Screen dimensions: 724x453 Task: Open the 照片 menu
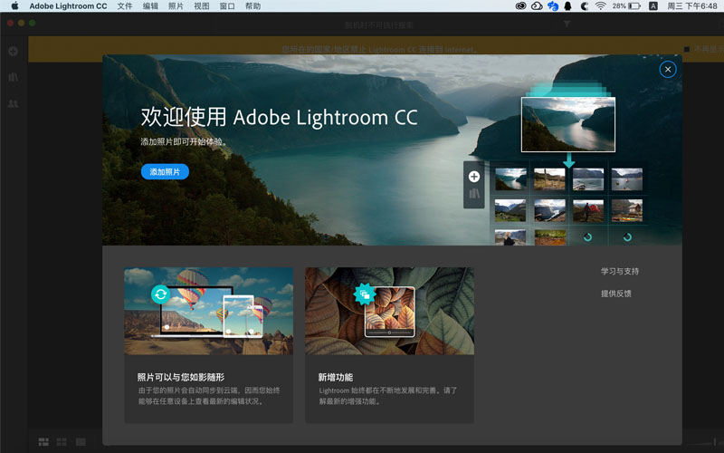coord(176,6)
